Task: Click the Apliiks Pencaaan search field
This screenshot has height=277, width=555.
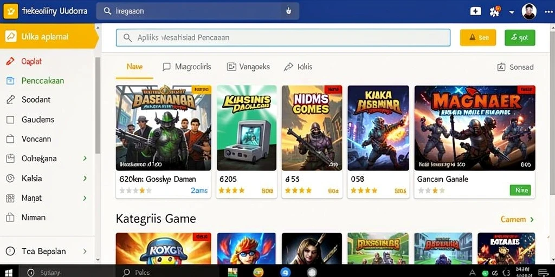Action: pos(283,37)
